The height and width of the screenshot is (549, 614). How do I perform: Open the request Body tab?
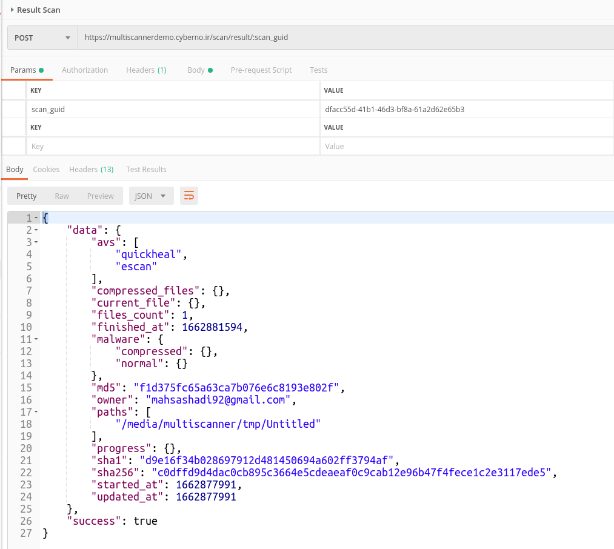coord(199,70)
